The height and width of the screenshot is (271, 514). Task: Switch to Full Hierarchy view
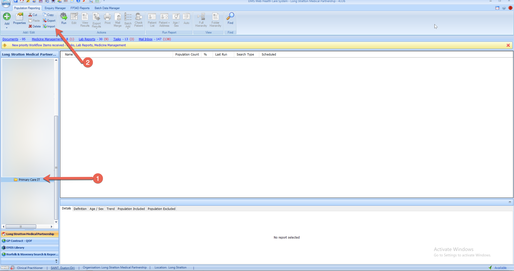(201, 20)
